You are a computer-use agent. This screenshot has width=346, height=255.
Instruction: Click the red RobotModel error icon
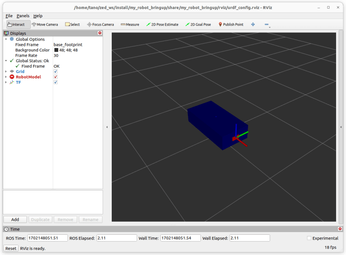[x=12, y=77]
